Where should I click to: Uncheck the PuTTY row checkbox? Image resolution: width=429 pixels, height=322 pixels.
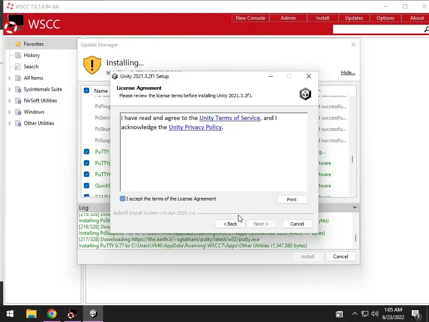86,151
